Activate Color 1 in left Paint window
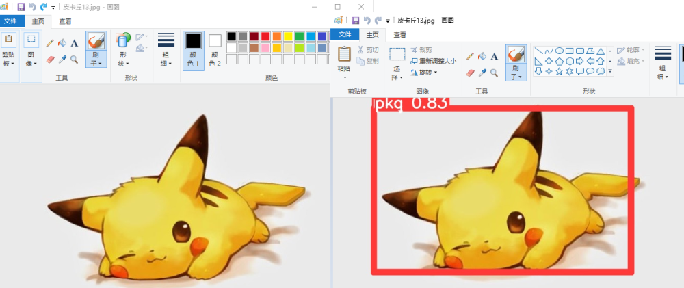684x288 pixels. click(194, 51)
